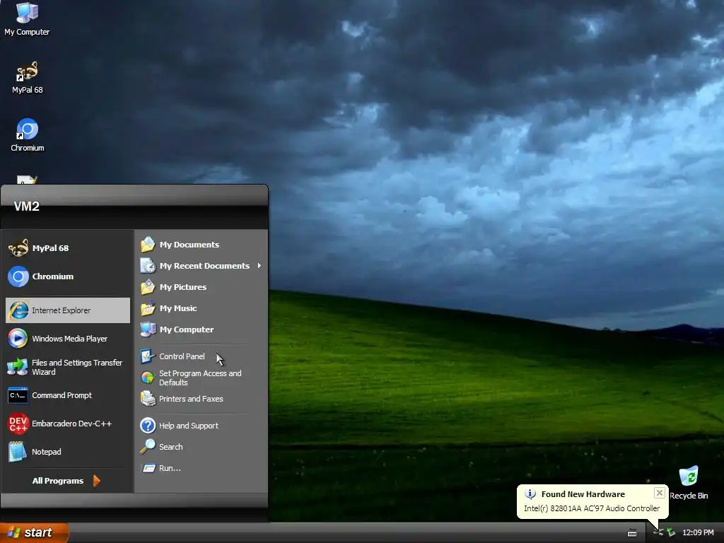This screenshot has height=543, width=724.
Task: Click the 12:09 PM taskbar clock
Action: click(x=698, y=532)
